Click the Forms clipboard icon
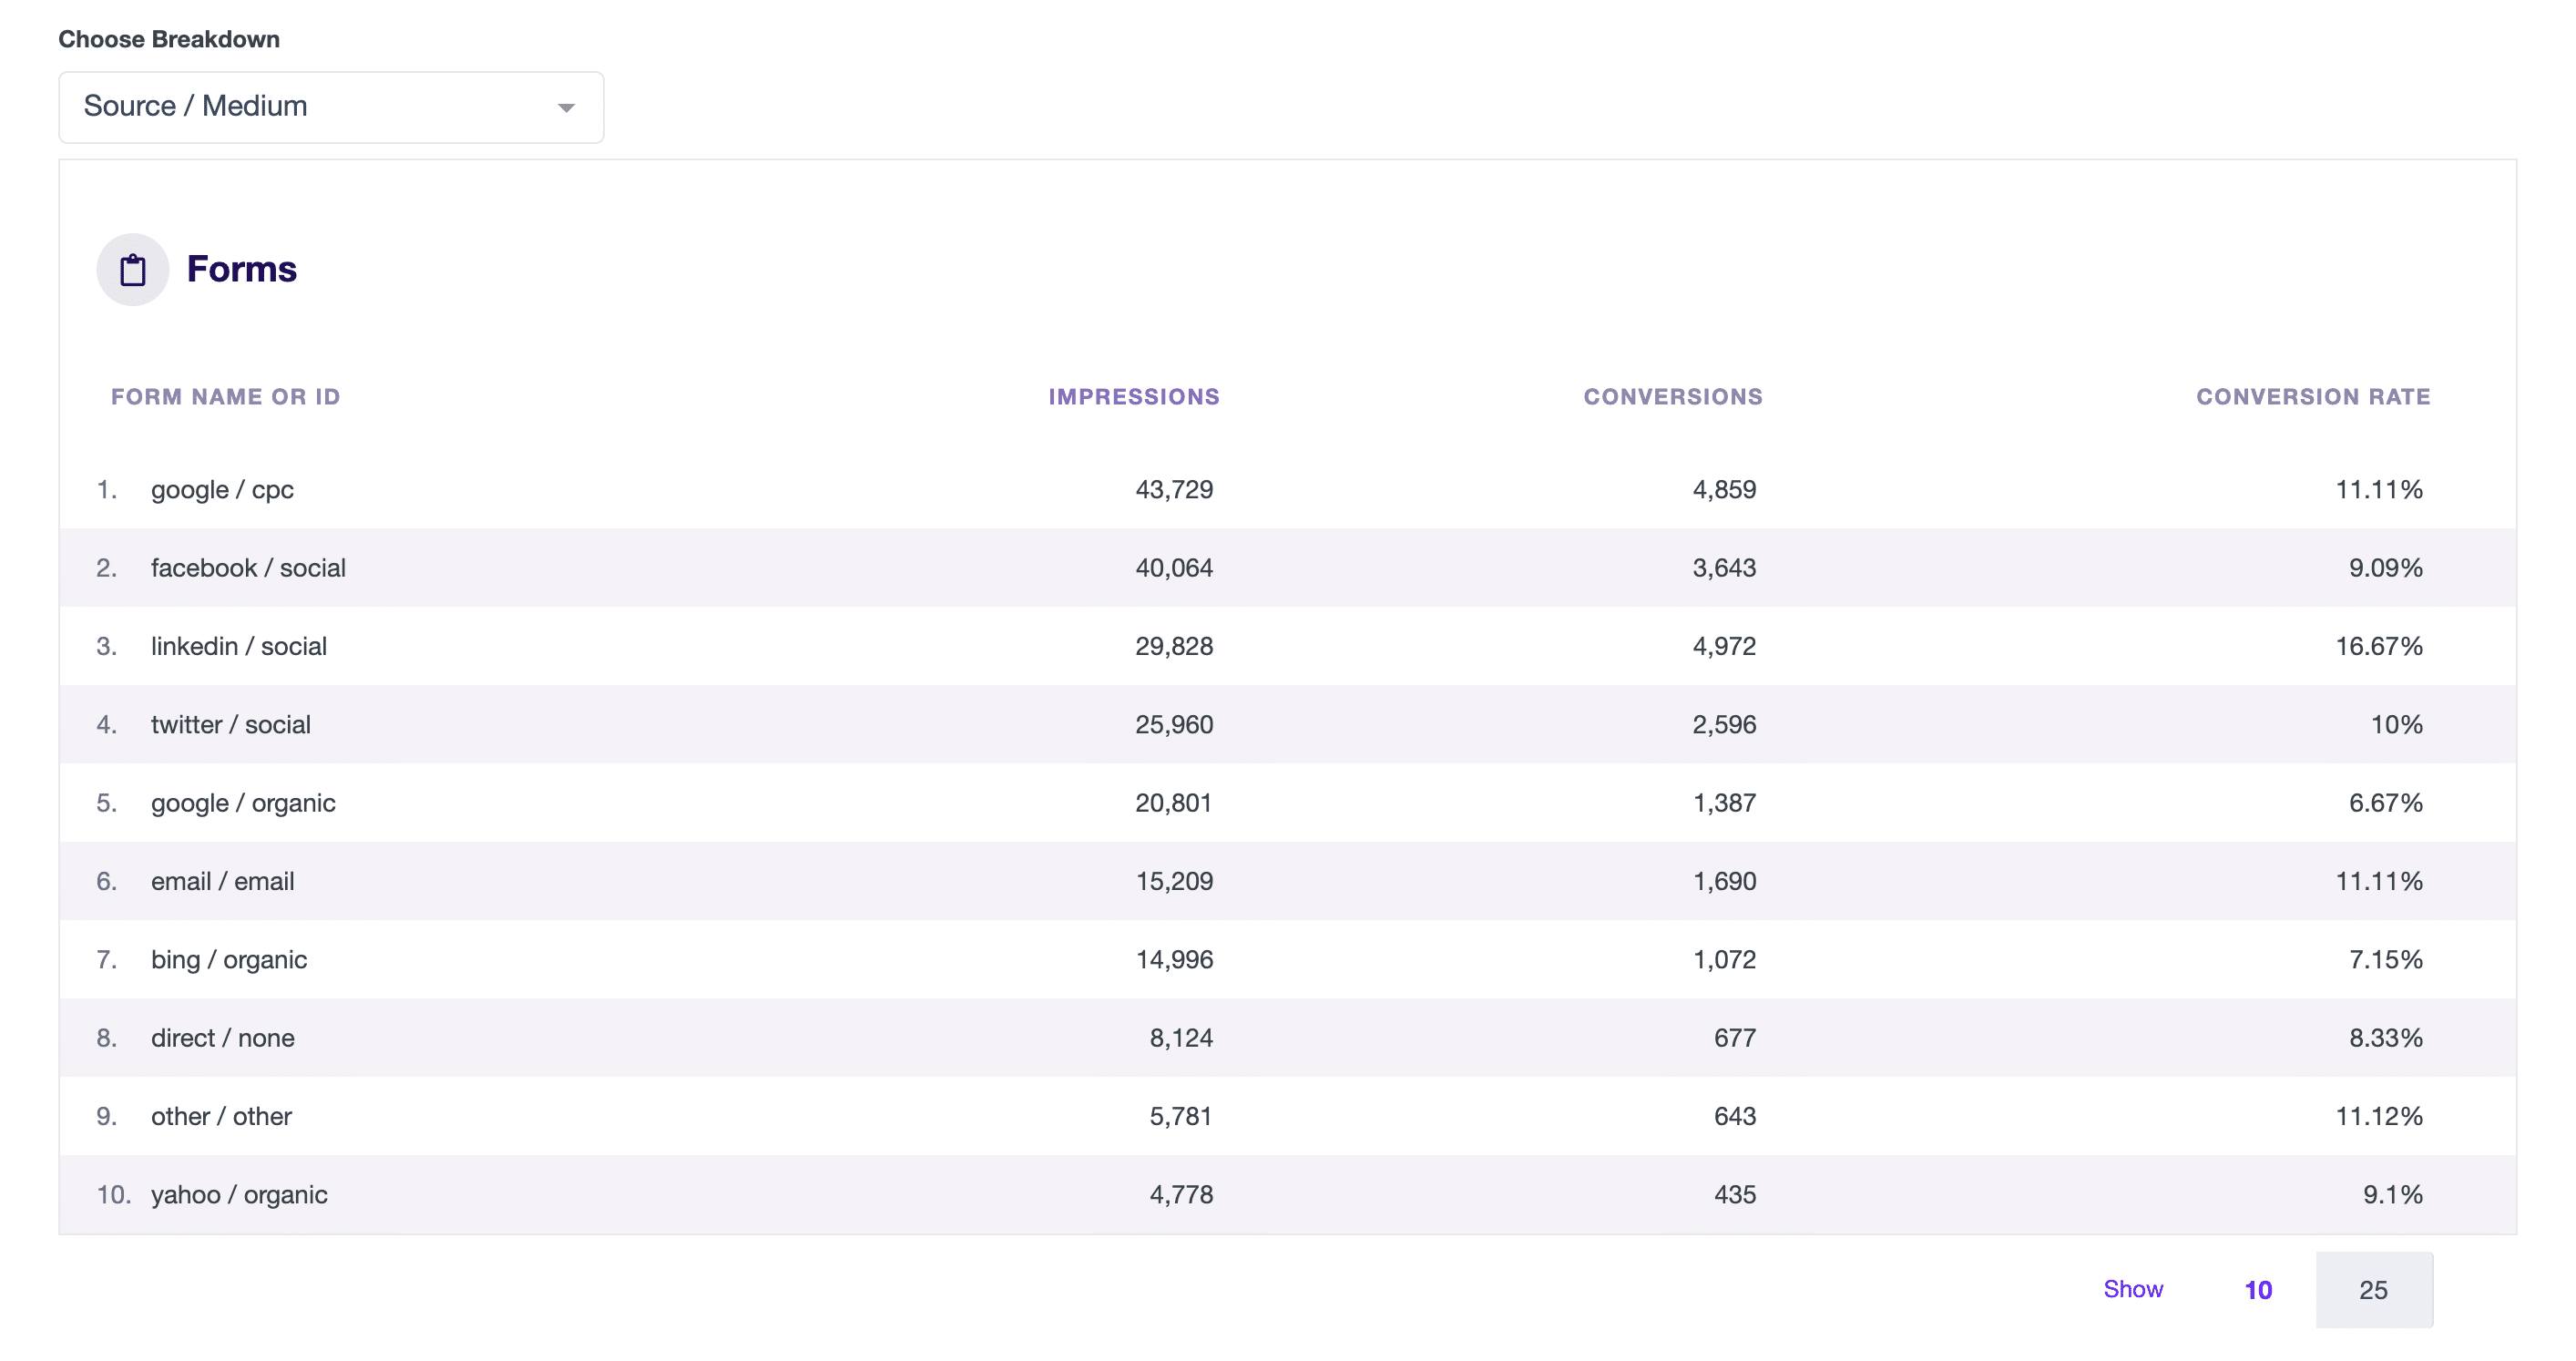 coord(132,270)
